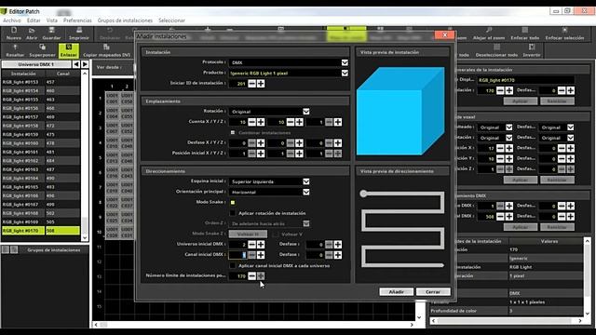The height and width of the screenshot is (335, 596).
Task: Decrease Universo inicial DMX value
Action: pyautogui.click(x=252, y=244)
